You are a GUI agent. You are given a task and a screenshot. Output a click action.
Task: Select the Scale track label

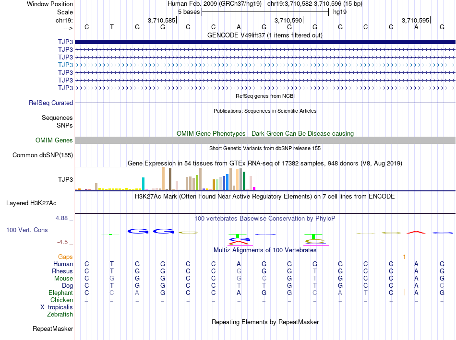click(x=65, y=12)
